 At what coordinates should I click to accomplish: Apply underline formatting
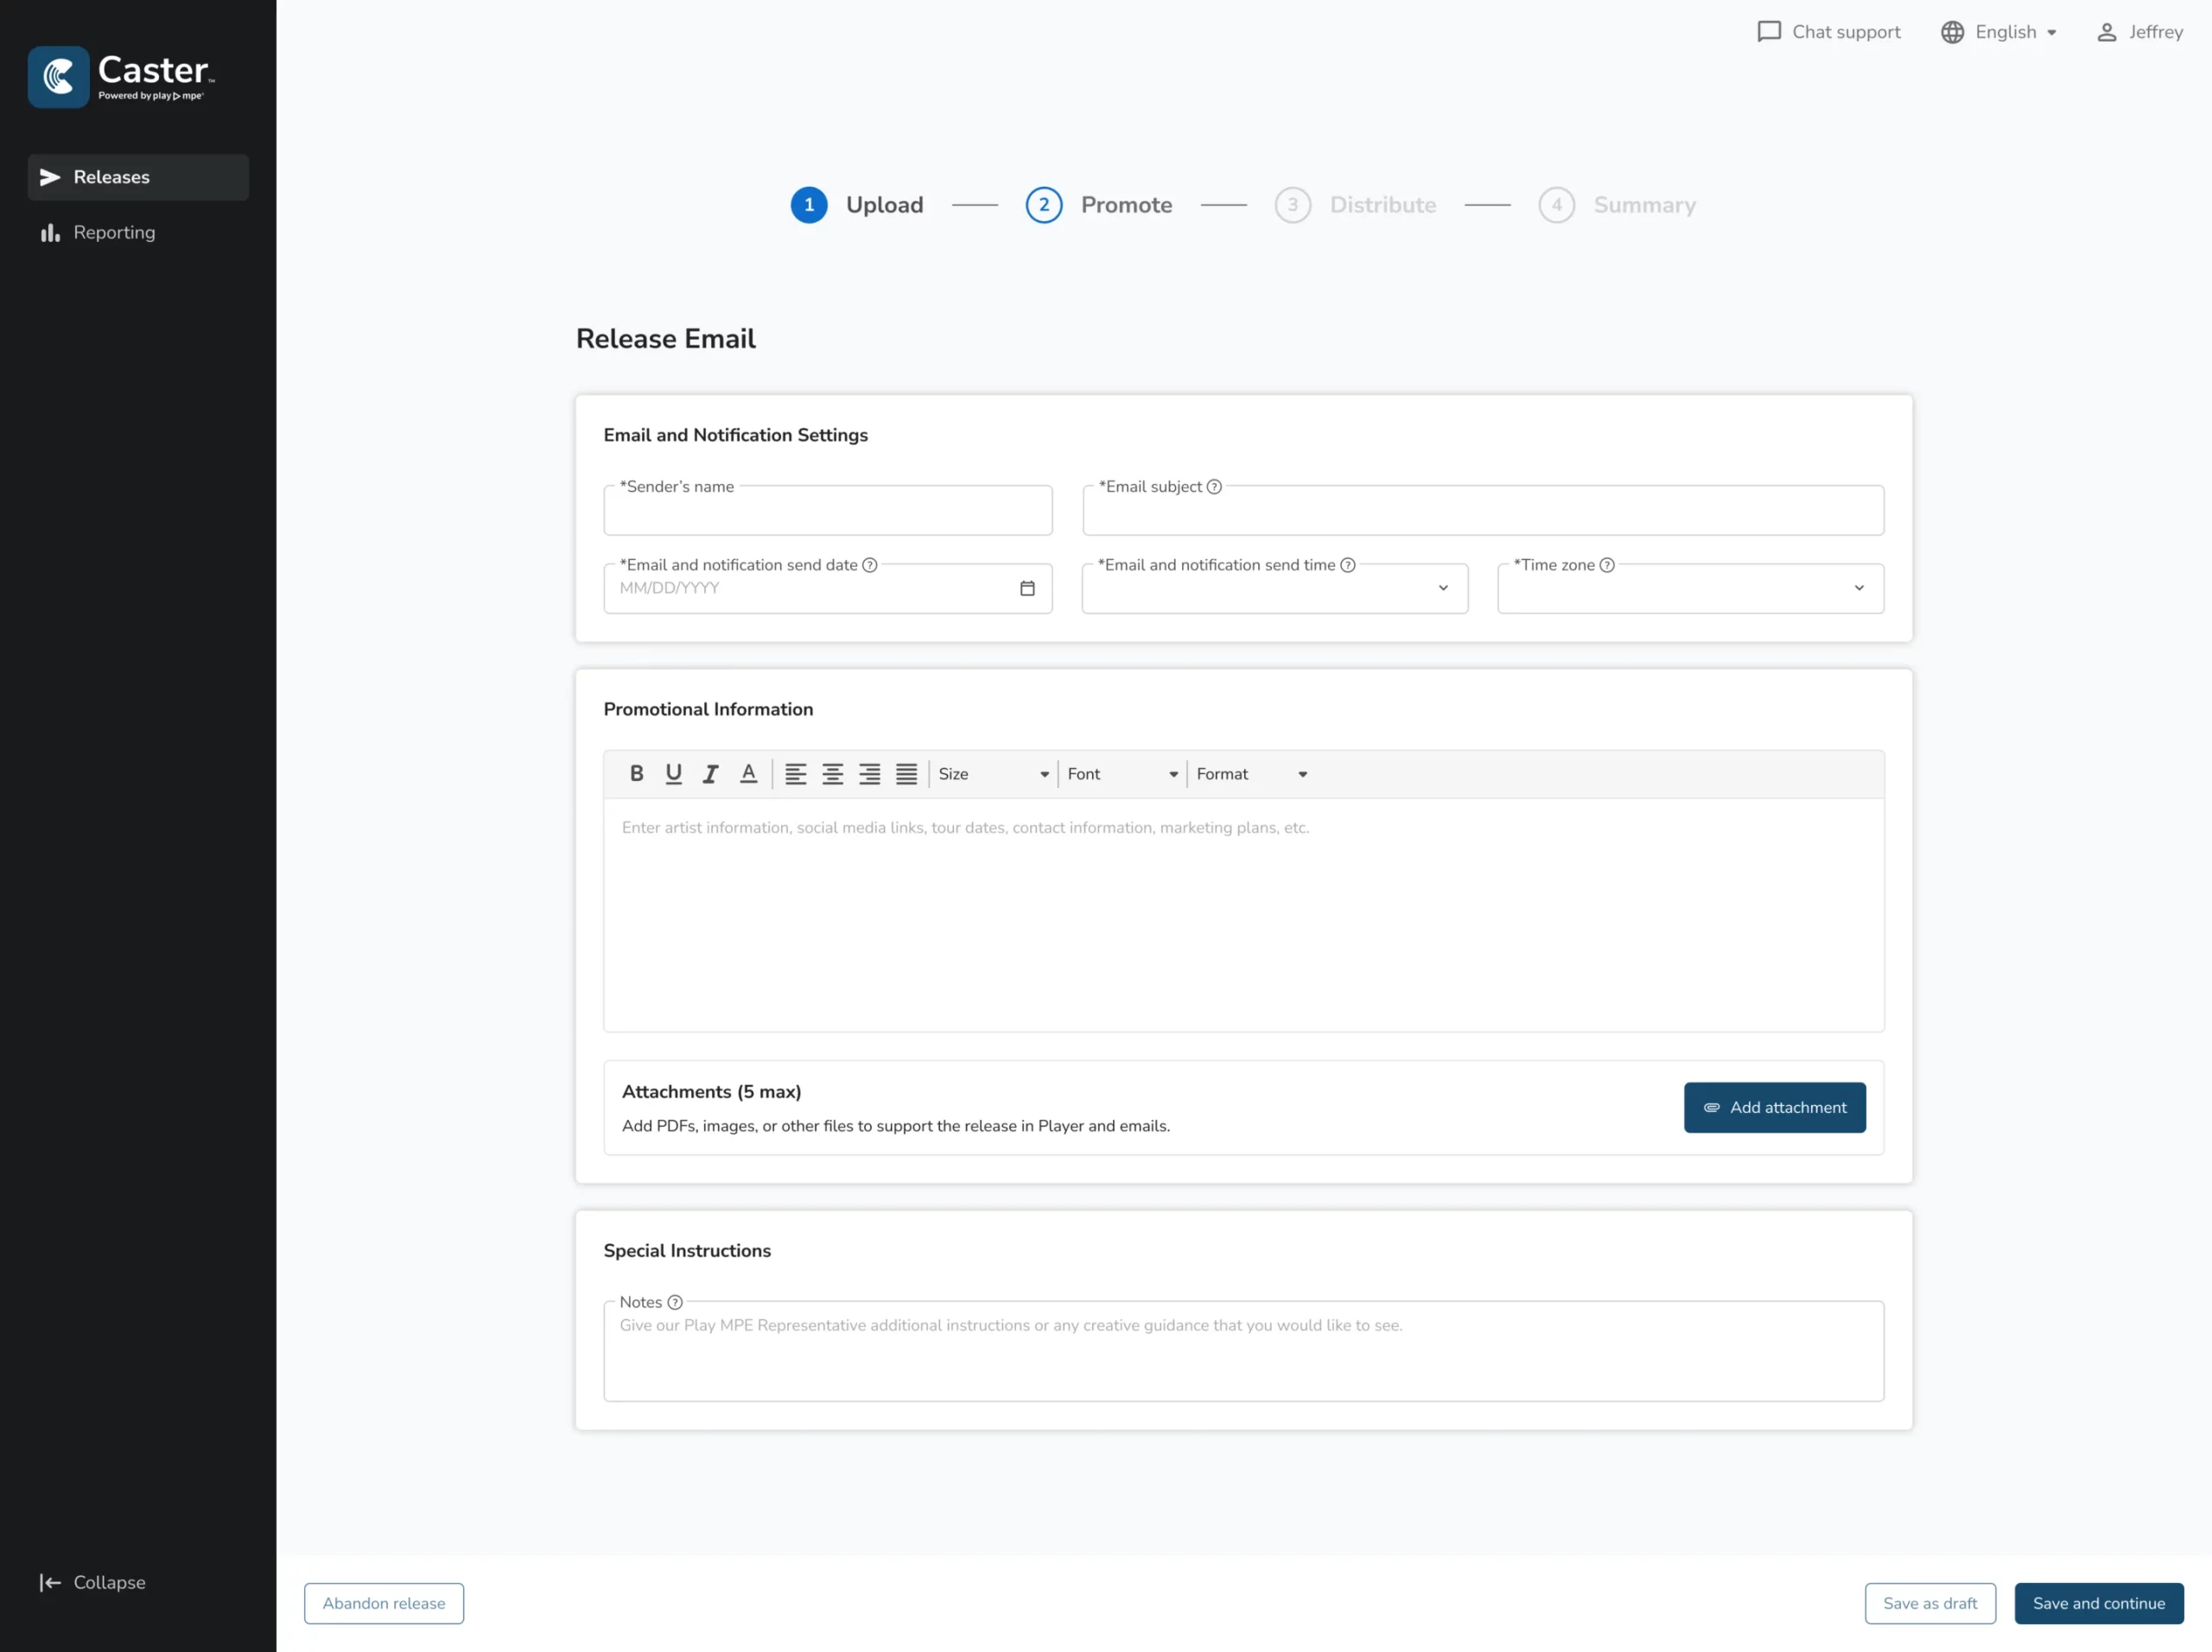(673, 773)
